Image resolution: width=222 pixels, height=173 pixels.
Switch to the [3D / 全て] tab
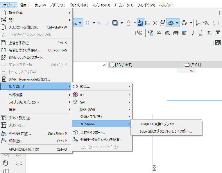pyautogui.click(x=146, y=65)
